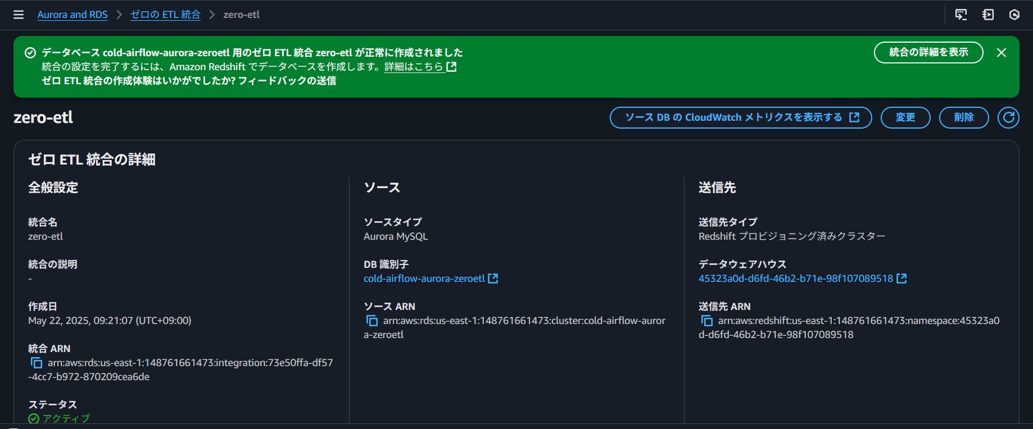Open the CloudShell icon in header
Screen dimensions: 1033x429
point(961,15)
